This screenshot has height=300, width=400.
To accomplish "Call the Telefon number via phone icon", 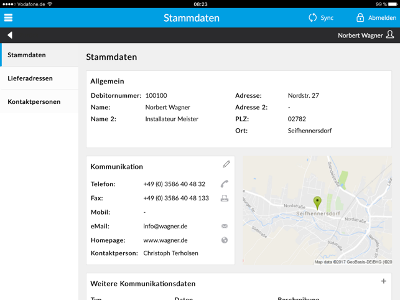I will 225,184.
